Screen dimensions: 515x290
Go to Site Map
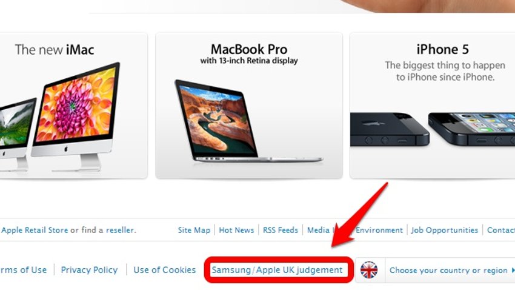[194, 230]
